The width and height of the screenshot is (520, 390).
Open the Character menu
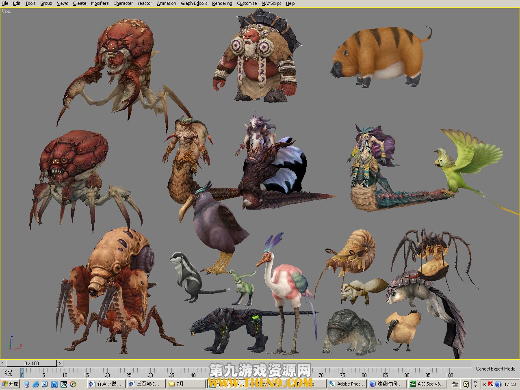(123, 3)
